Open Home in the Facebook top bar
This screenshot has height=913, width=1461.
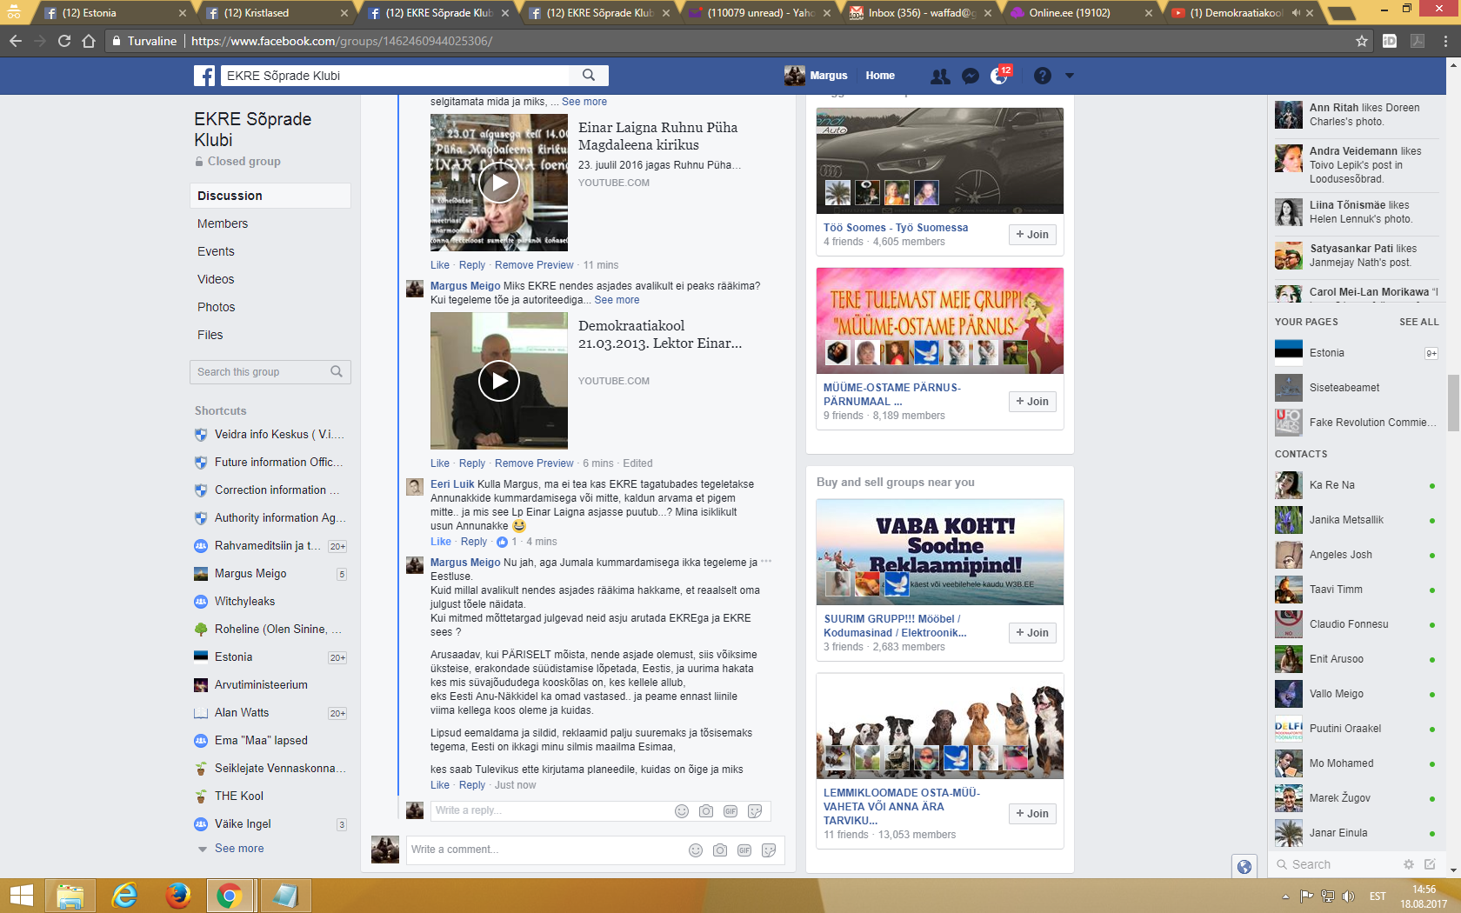tap(880, 76)
